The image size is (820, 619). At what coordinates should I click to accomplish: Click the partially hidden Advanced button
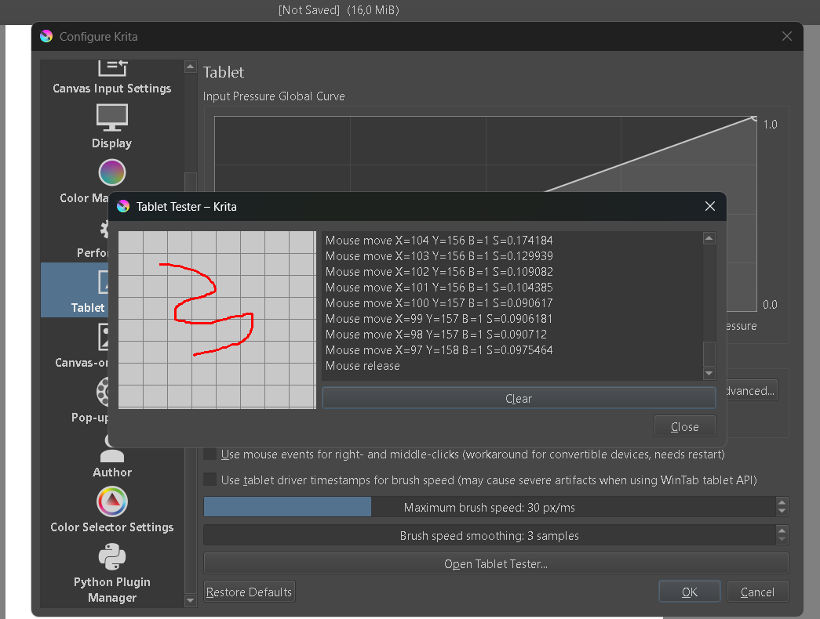click(751, 391)
